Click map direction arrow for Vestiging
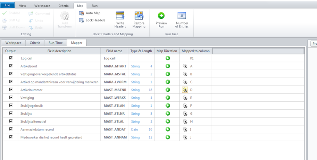Image resolution: width=317 pixels, height=160 pixels. click(x=168, y=98)
